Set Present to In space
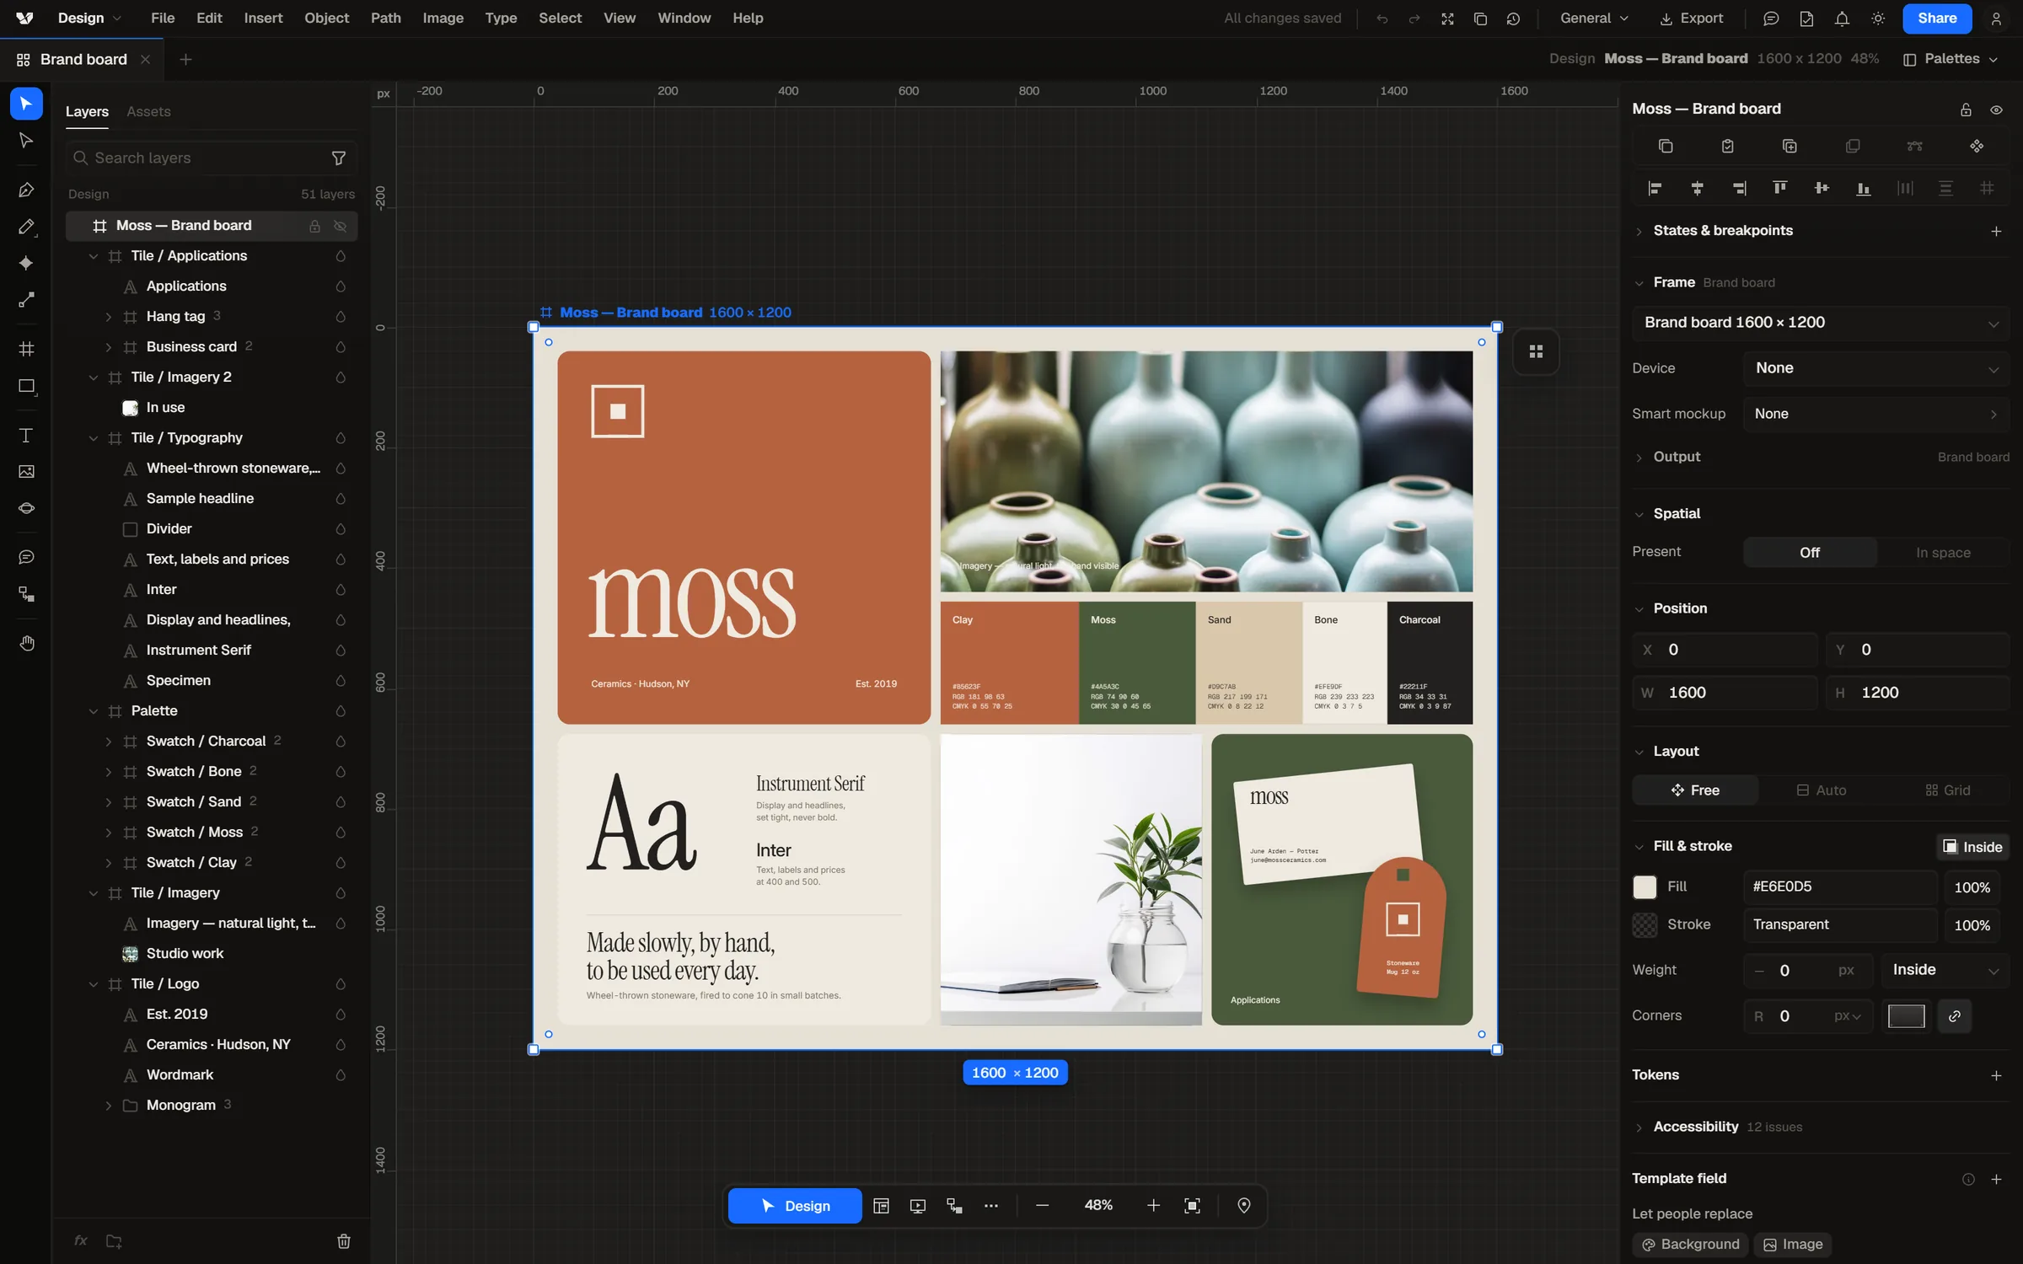Image resolution: width=2023 pixels, height=1264 pixels. click(1943, 553)
